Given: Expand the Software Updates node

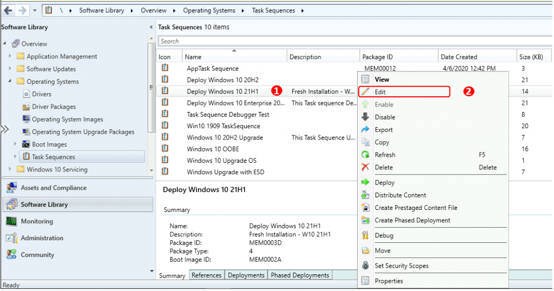Looking at the screenshot, I should (10, 69).
